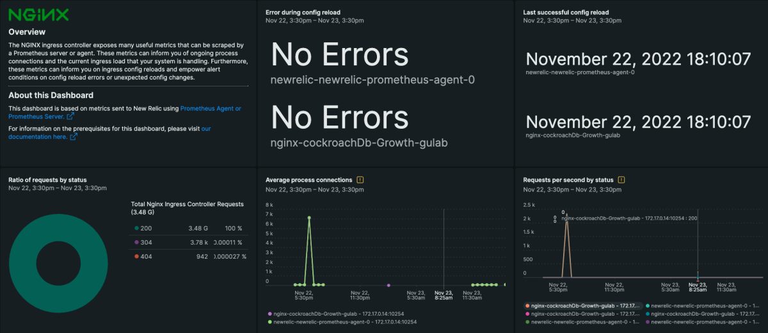The width and height of the screenshot is (768, 333).
Task: Open the Prometheus Agent link
Action: [211, 109]
